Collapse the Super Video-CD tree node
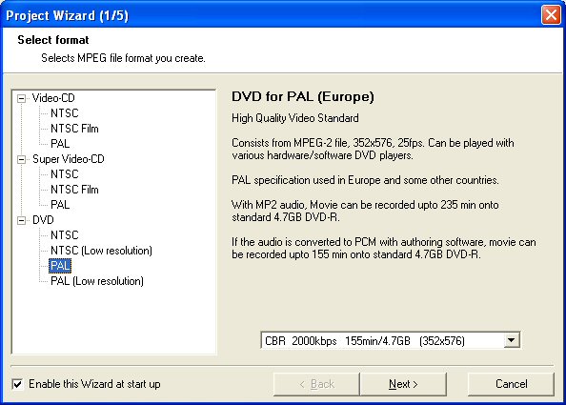The height and width of the screenshot is (405, 566). (x=22, y=159)
